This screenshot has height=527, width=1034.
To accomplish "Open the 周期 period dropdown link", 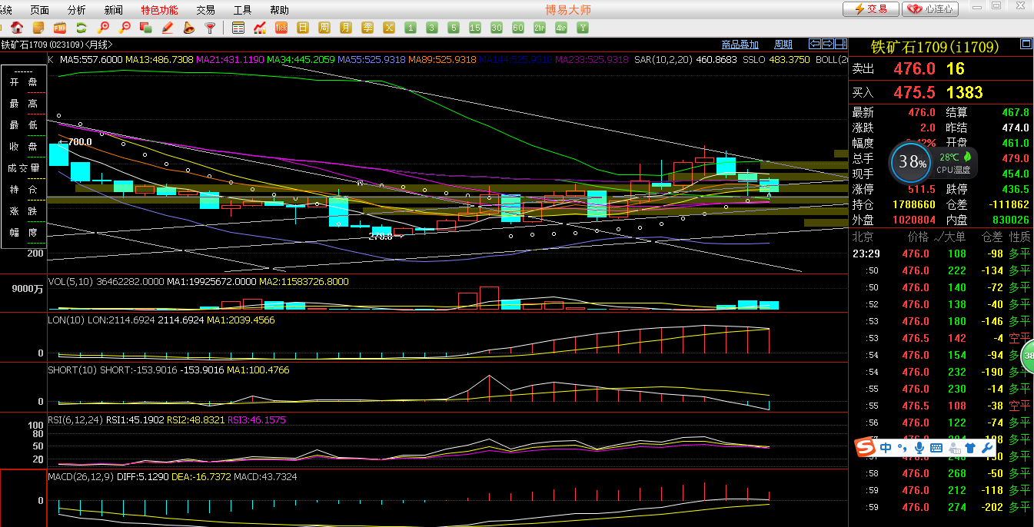I will coord(783,45).
